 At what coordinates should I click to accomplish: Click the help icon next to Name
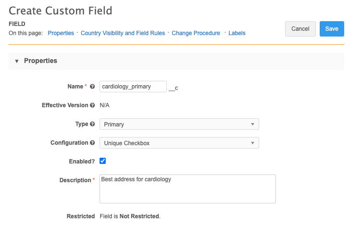[x=92, y=87]
